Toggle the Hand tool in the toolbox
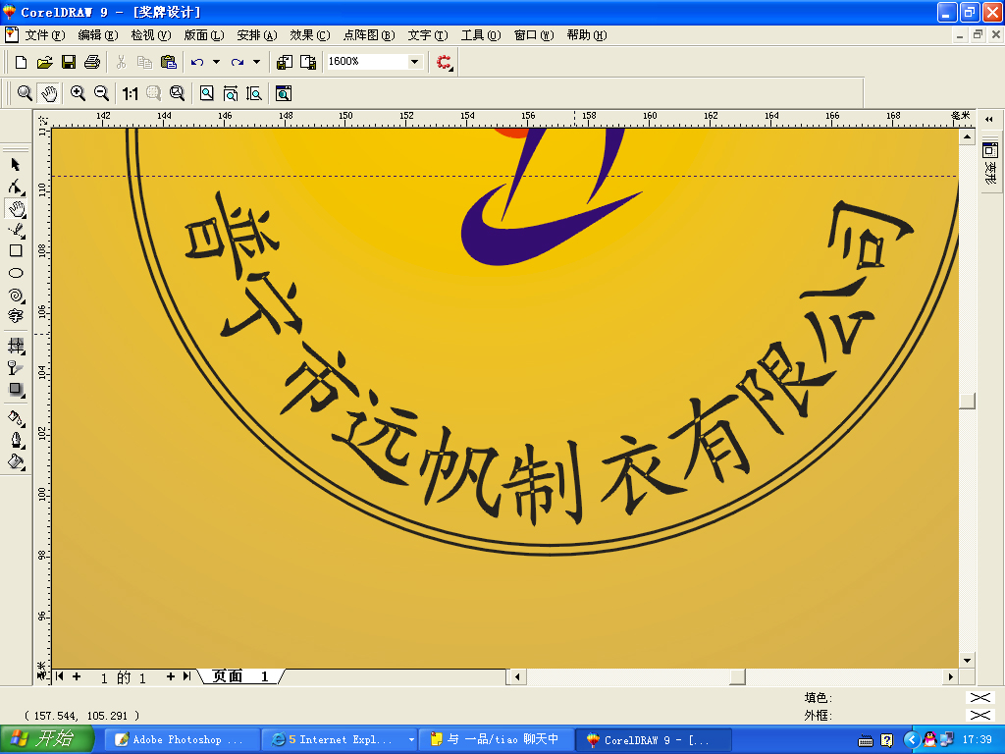 point(16,208)
